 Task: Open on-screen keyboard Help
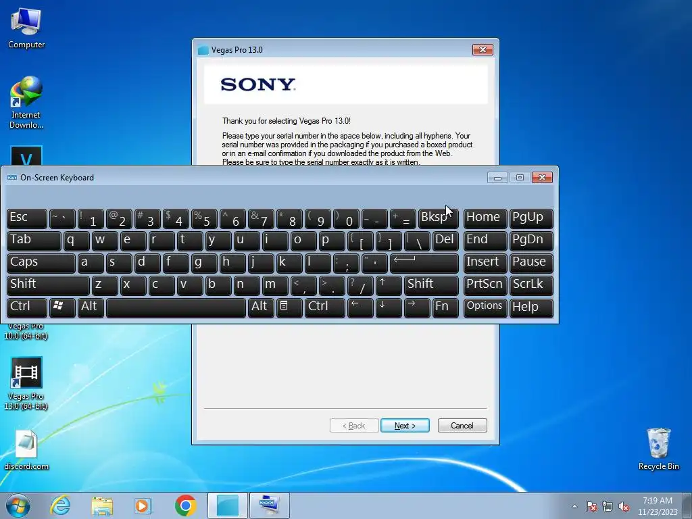531,307
